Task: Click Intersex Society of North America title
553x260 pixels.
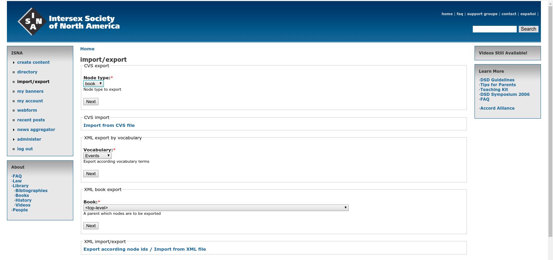Action: tap(84, 22)
